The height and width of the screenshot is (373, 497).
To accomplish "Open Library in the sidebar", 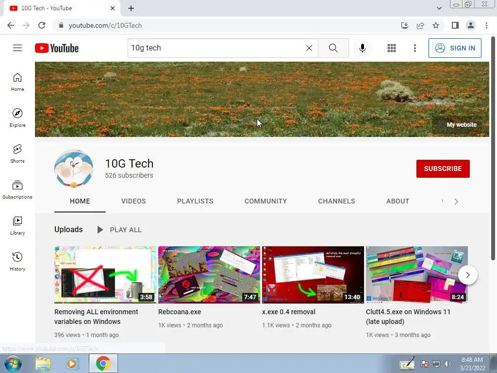I will (x=17, y=225).
